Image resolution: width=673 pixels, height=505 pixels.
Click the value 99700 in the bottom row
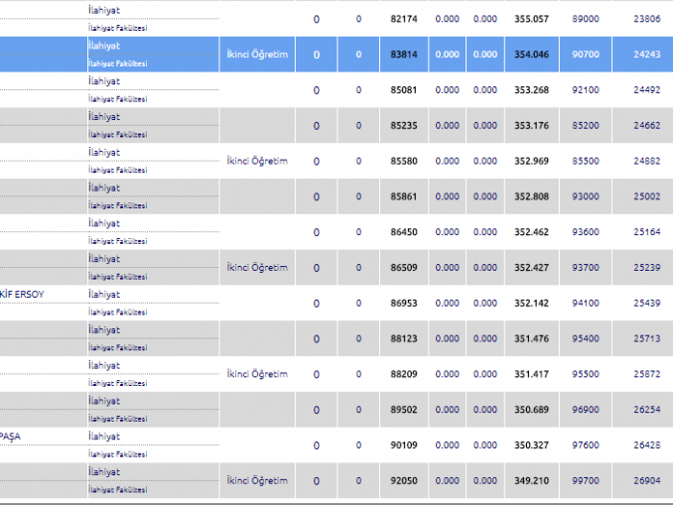pos(586,480)
